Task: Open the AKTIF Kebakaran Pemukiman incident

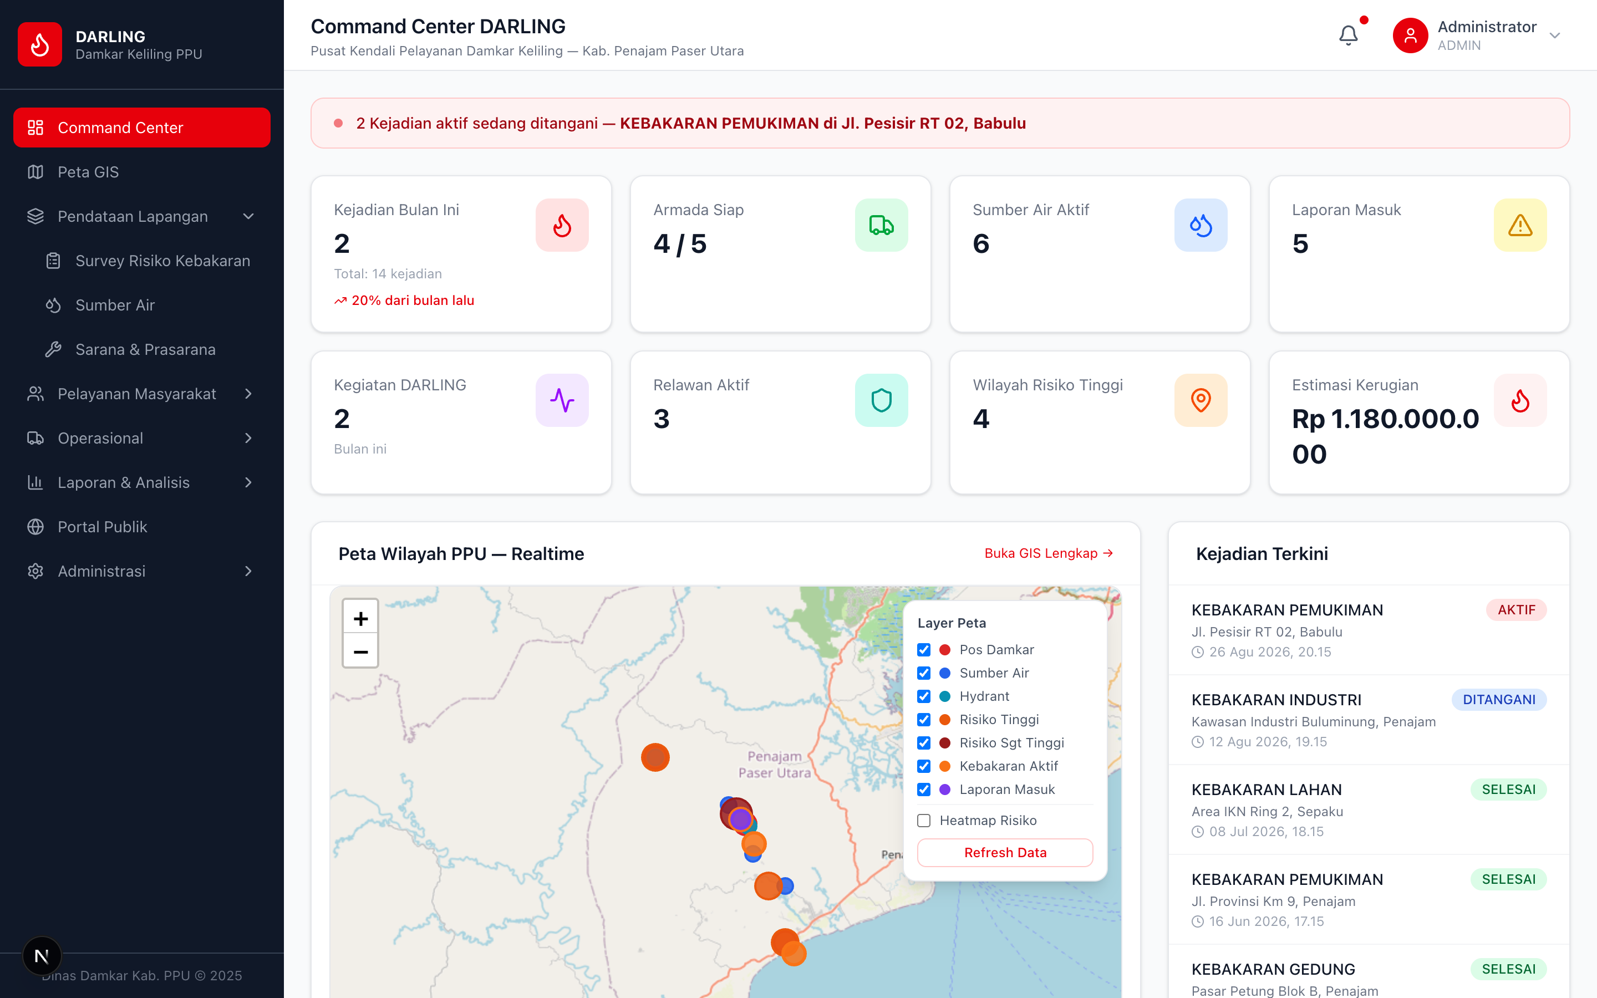Action: (1369, 630)
